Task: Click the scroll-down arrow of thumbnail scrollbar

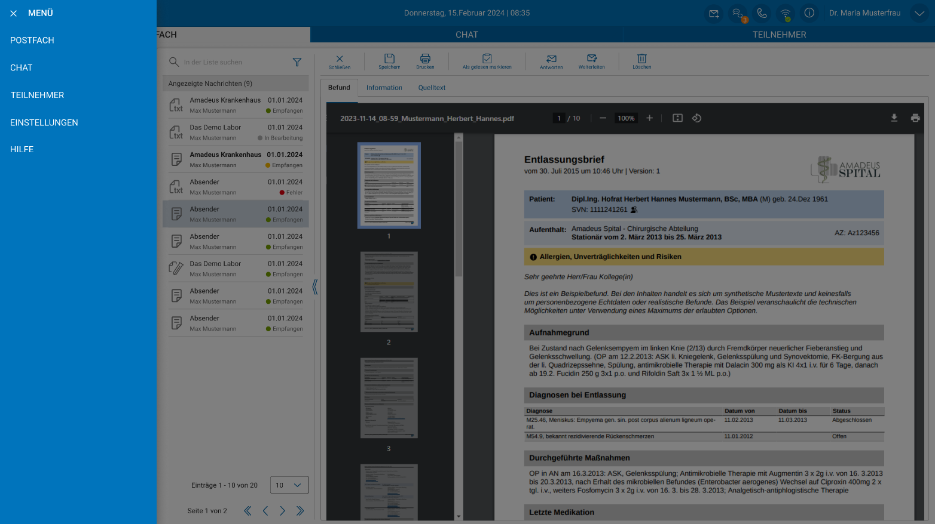Action: 459,517
